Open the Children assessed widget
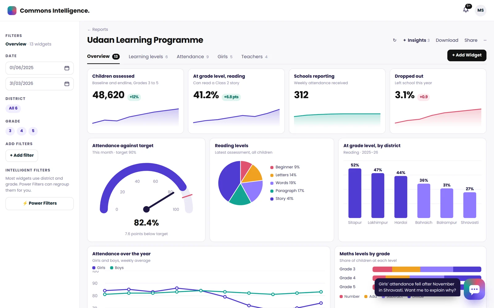The width and height of the screenshot is (494, 308). click(136, 101)
